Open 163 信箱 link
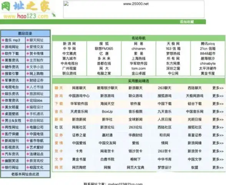 click(173, 49)
